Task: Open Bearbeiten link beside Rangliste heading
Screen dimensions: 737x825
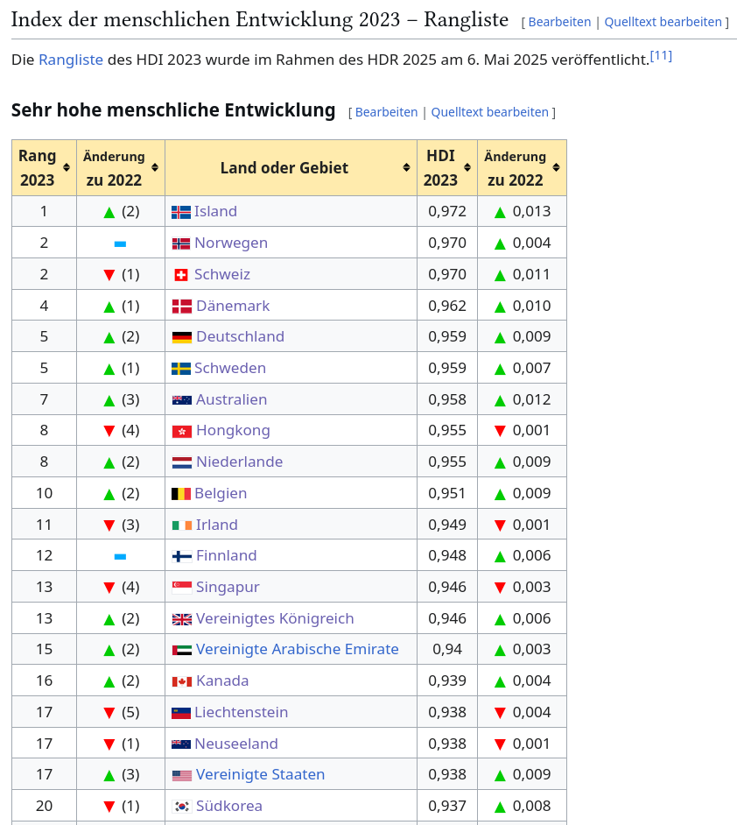Action: pyautogui.click(x=559, y=22)
